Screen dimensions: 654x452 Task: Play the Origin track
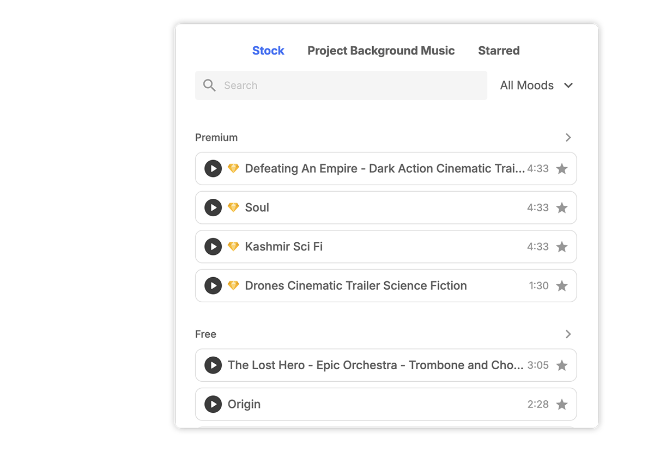(x=213, y=404)
